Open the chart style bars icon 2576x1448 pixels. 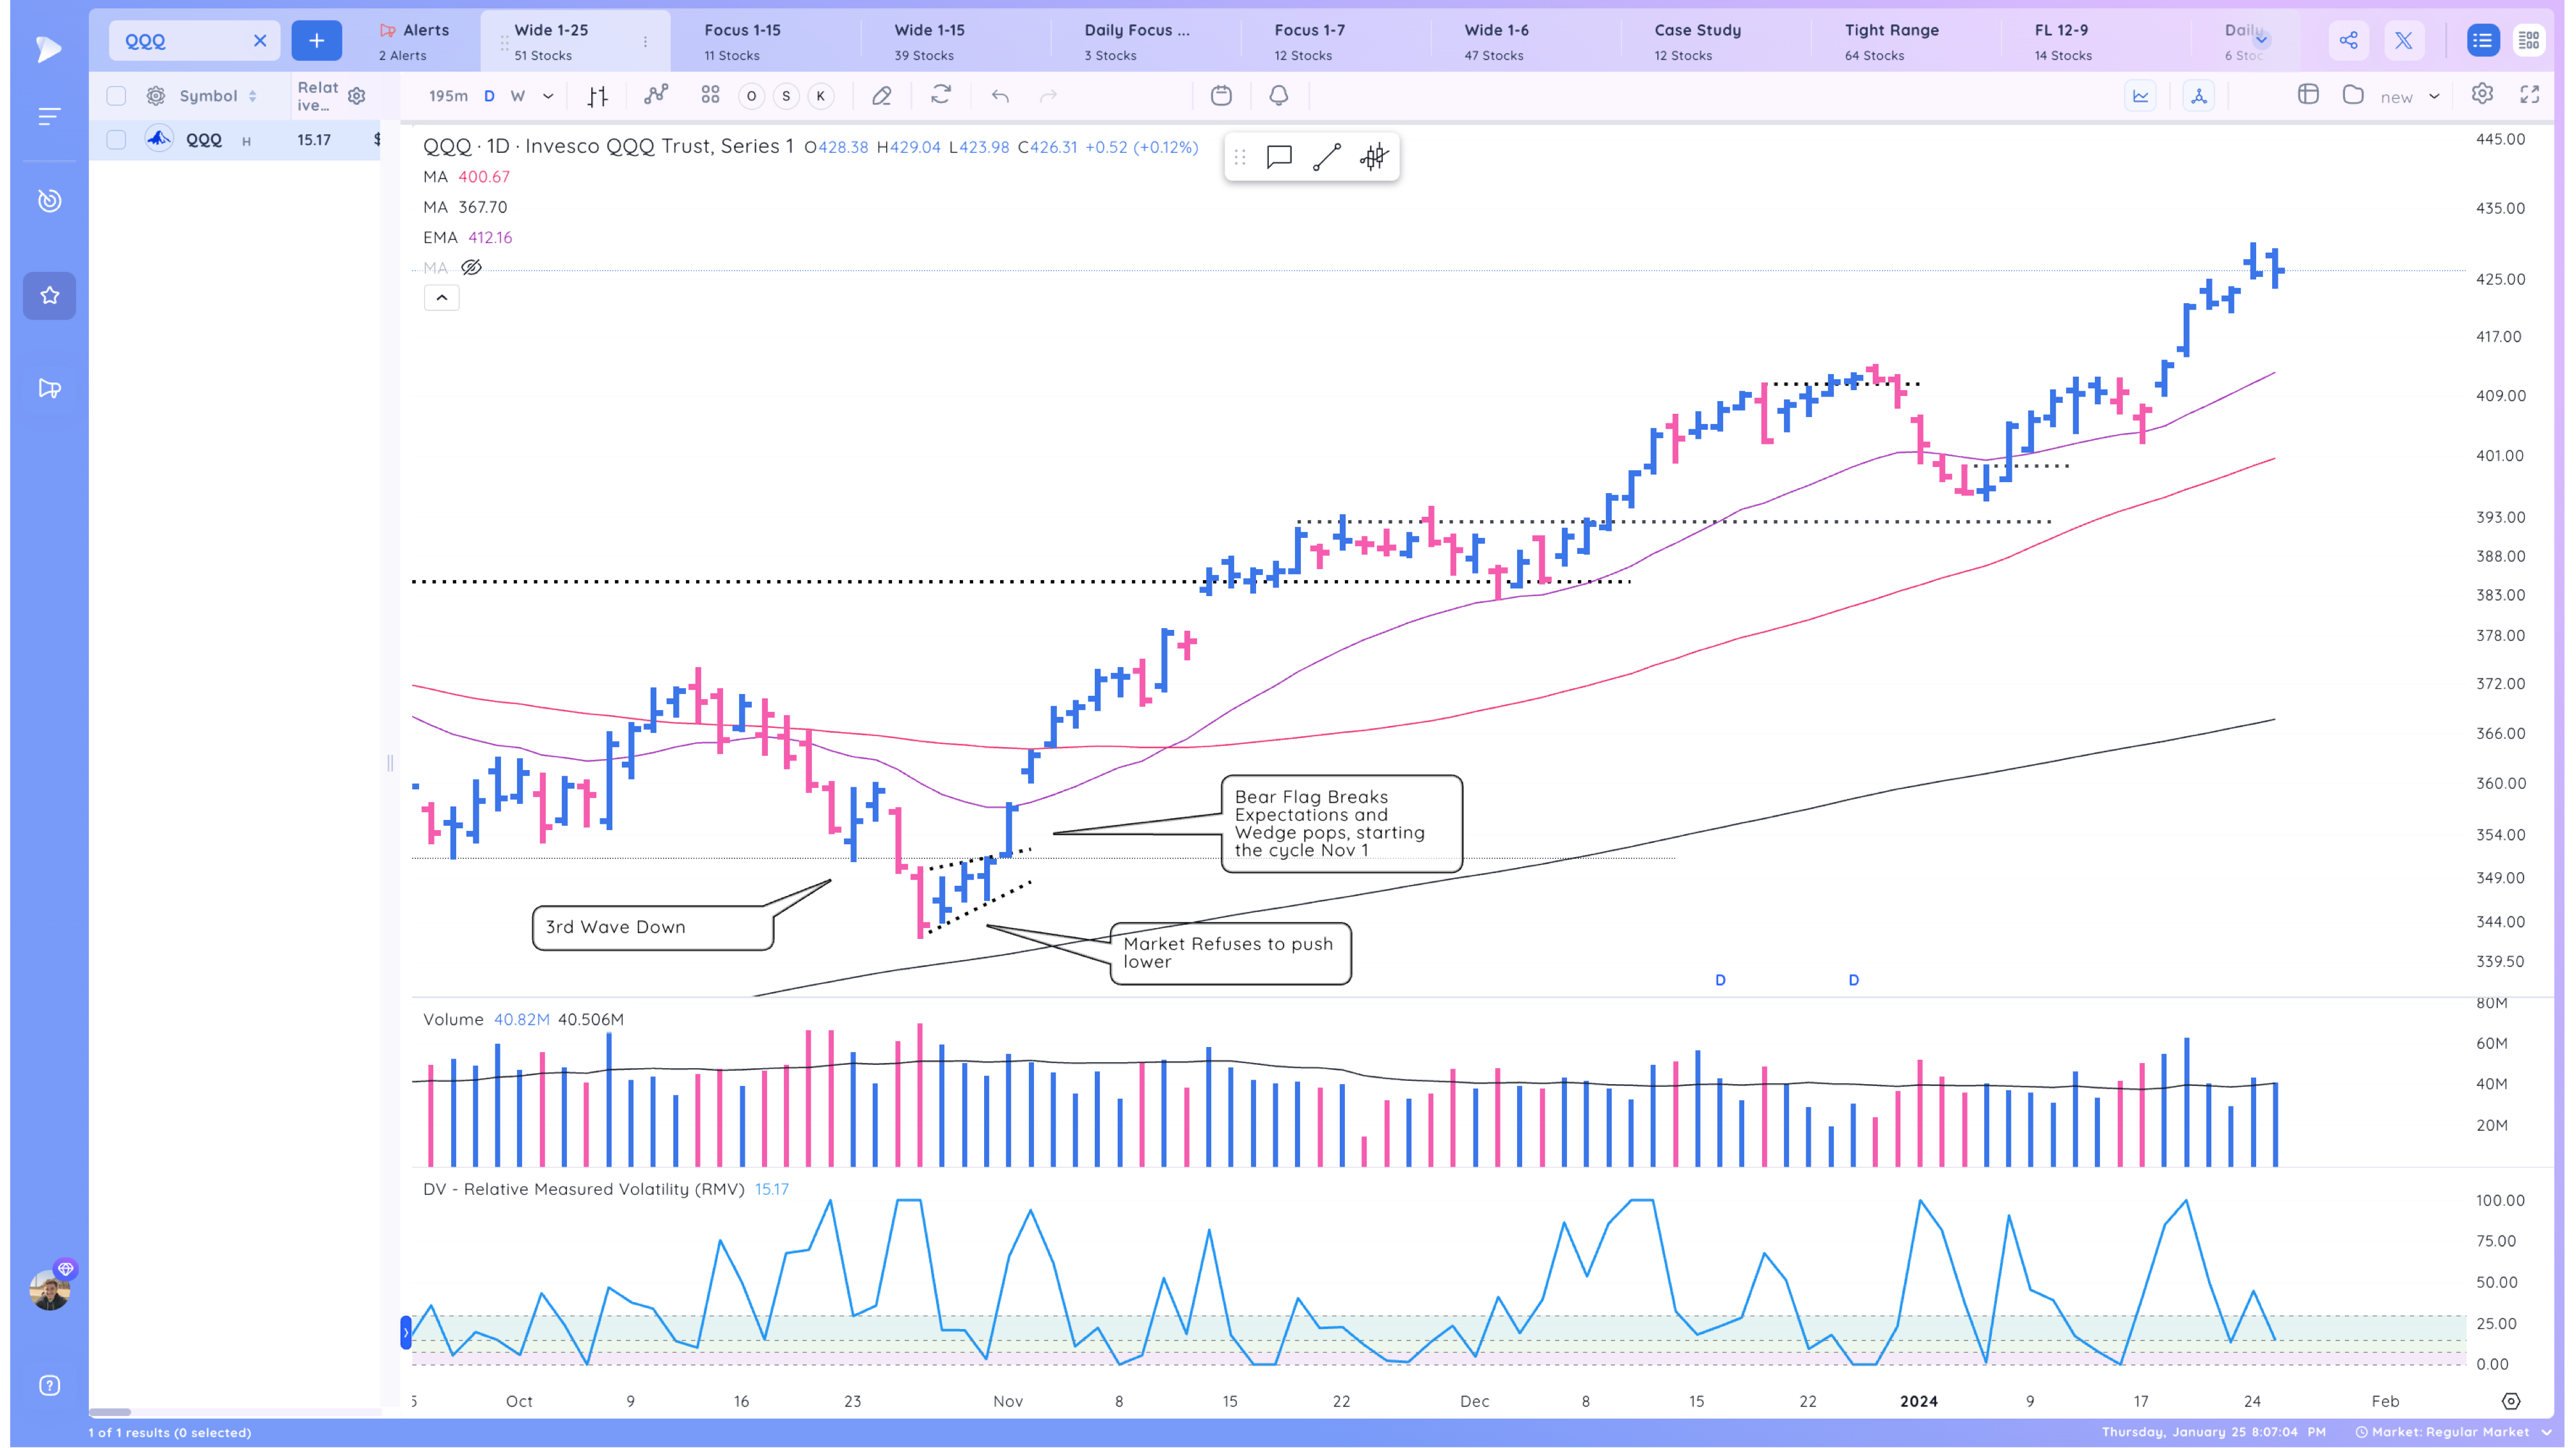(597, 96)
